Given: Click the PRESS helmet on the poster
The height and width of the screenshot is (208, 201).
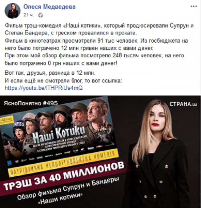Looking at the screenshot, I should point(20,125).
